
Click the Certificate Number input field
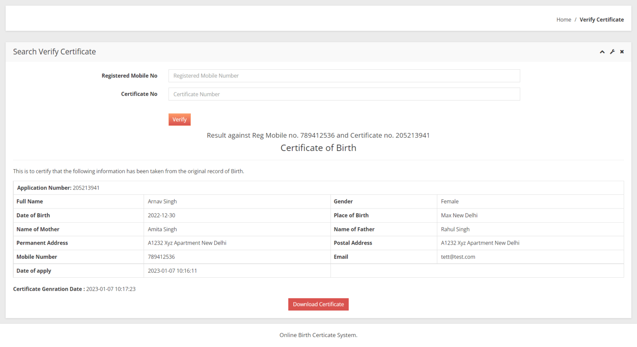pyautogui.click(x=344, y=94)
